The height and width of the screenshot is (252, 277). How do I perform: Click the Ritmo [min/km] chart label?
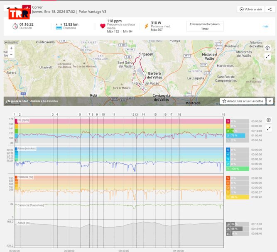27,149
